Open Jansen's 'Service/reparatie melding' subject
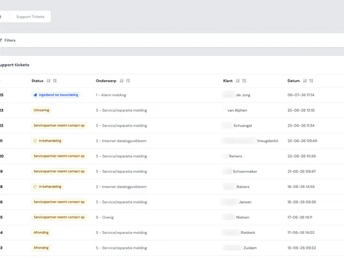This screenshot has height=258, width=344. coord(122,202)
